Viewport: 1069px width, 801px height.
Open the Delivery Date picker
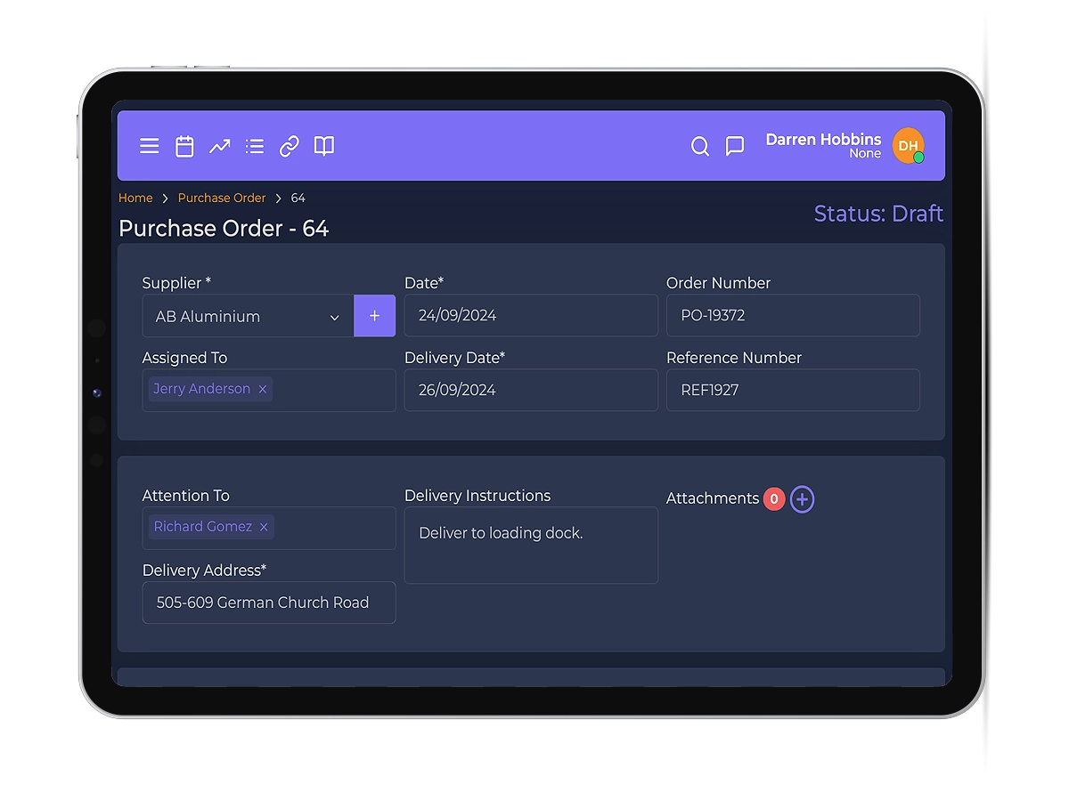530,390
